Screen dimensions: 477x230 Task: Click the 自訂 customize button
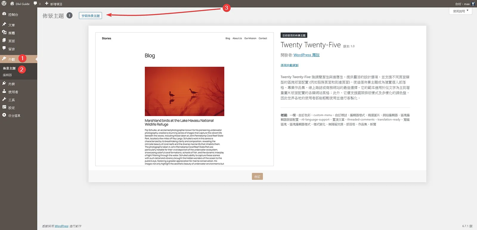point(257,176)
